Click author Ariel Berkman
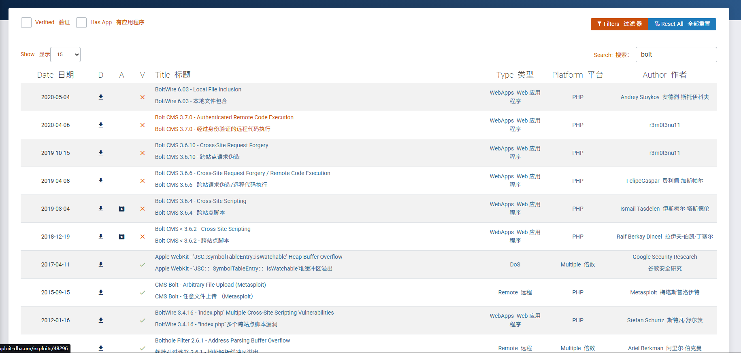This screenshot has width=741, height=353. [665, 348]
